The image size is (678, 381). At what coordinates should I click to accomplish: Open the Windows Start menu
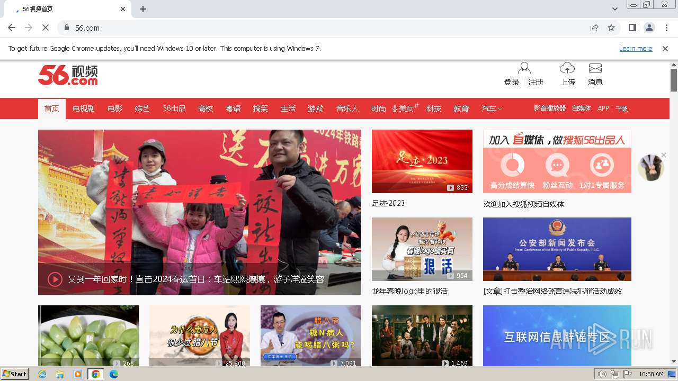click(x=15, y=374)
